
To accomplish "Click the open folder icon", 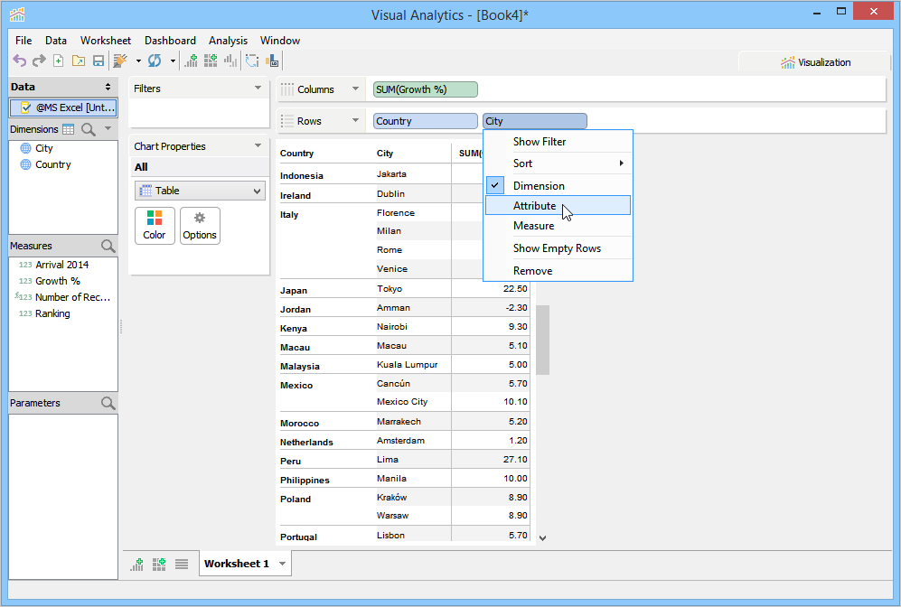I will click(x=78, y=61).
